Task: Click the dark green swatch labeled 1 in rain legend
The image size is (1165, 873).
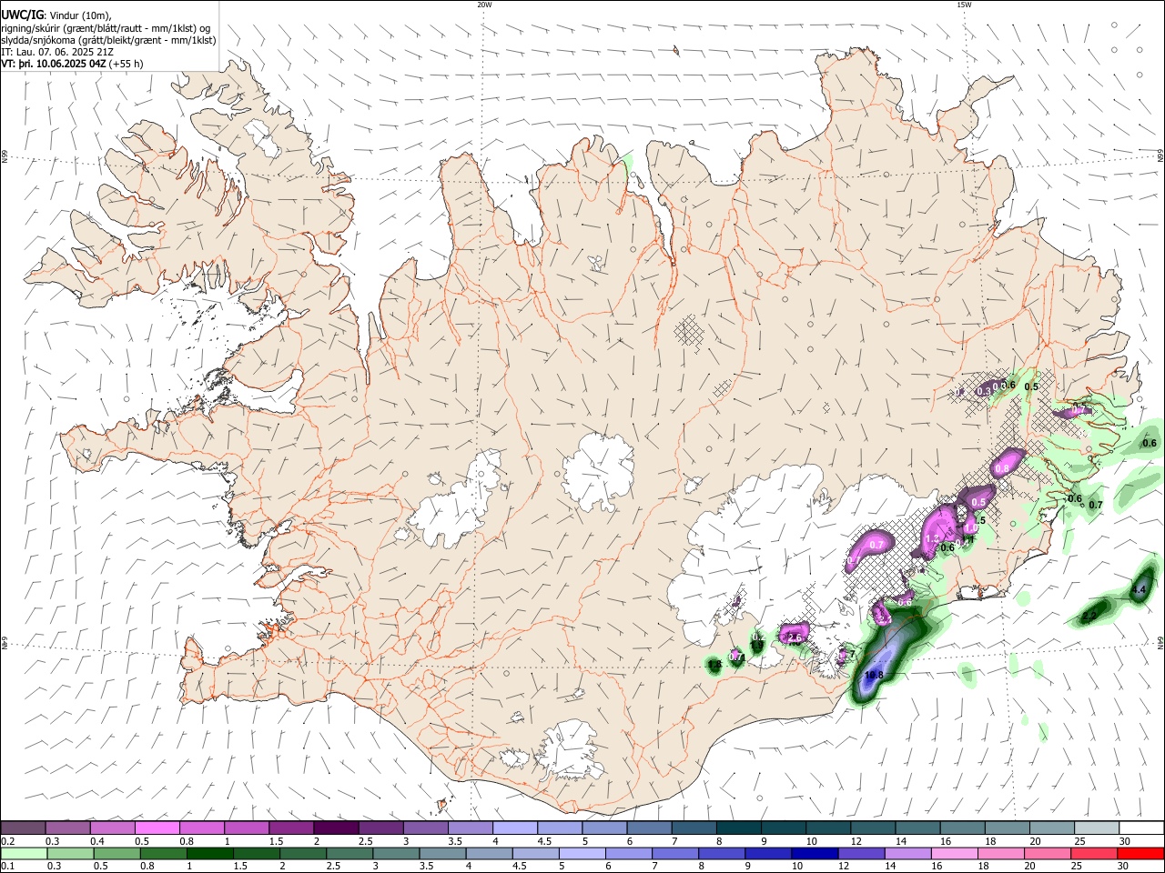Action: pos(208,854)
